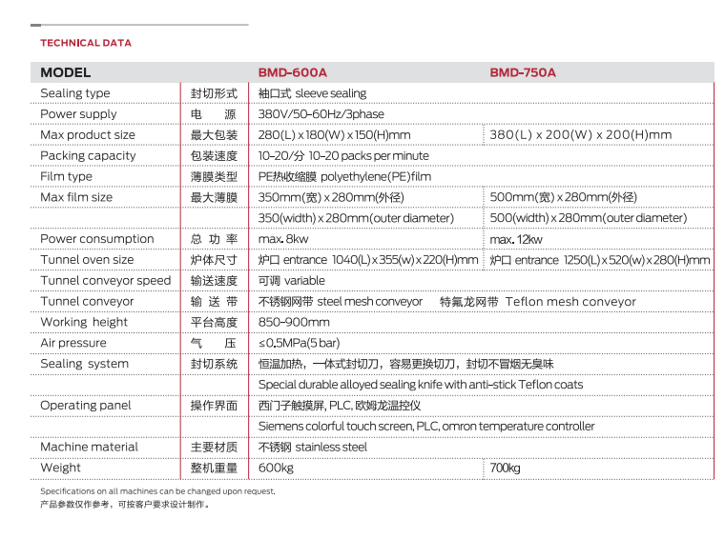Image resolution: width=725 pixels, height=539 pixels.
Task: Click the 平台高度 Chinese label
Action: tap(214, 322)
